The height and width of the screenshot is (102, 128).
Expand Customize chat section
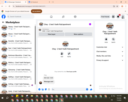(x=110, y=47)
